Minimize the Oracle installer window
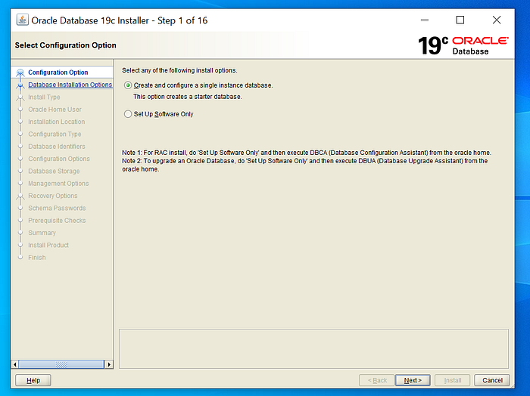This screenshot has height=396, width=530. 425,20
